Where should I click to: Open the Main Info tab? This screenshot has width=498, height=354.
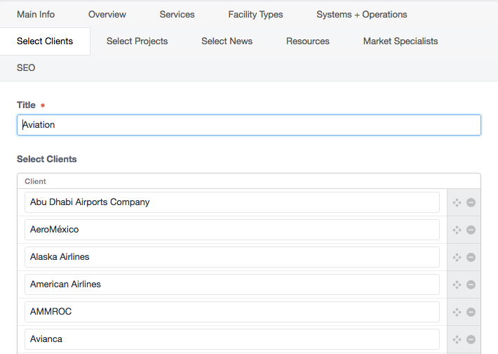click(36, 15)
